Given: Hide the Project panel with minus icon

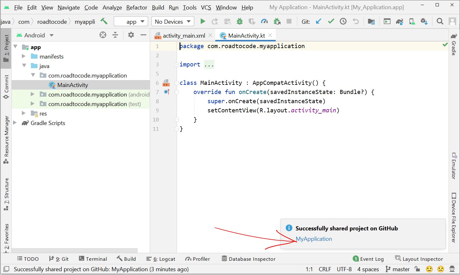Looking at the screenshot, I should coord(143,35).
